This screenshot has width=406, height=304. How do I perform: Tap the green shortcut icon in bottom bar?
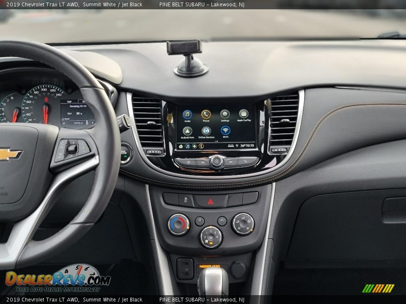[194, 147]
